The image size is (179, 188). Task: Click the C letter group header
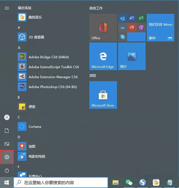(19, 117)
